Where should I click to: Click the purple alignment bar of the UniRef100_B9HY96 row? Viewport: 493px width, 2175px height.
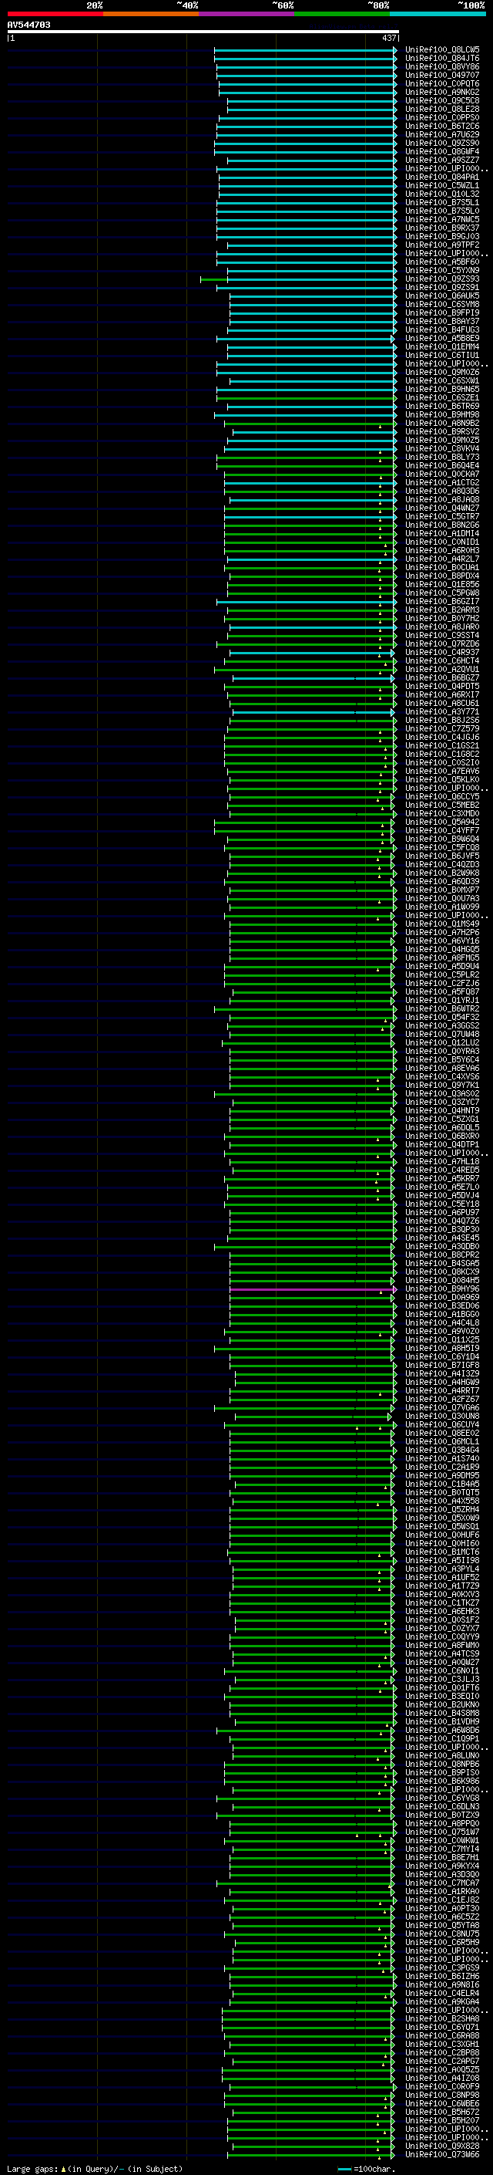[x=312, y=1289]
